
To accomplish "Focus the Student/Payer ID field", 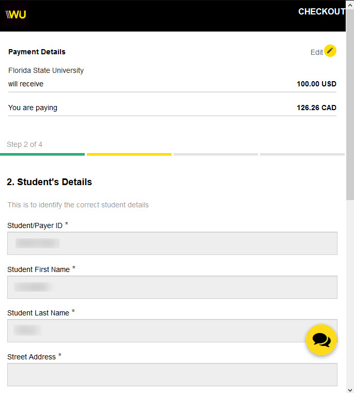I will point(173,244).
